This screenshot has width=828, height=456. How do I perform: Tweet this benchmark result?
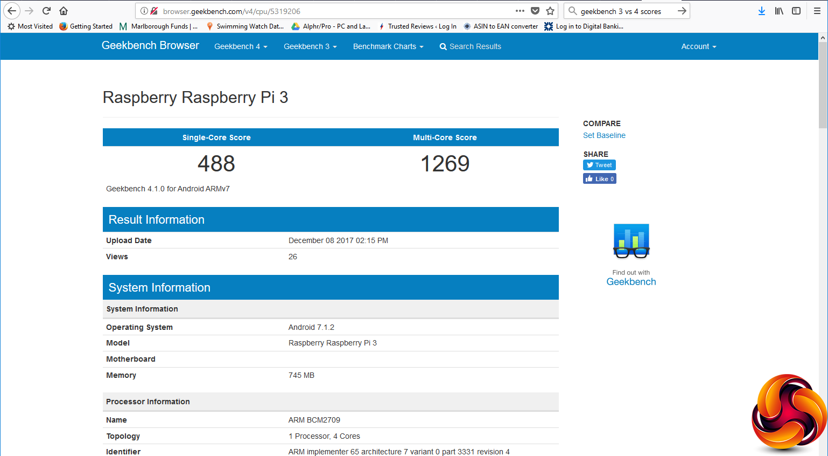point(599,165)
